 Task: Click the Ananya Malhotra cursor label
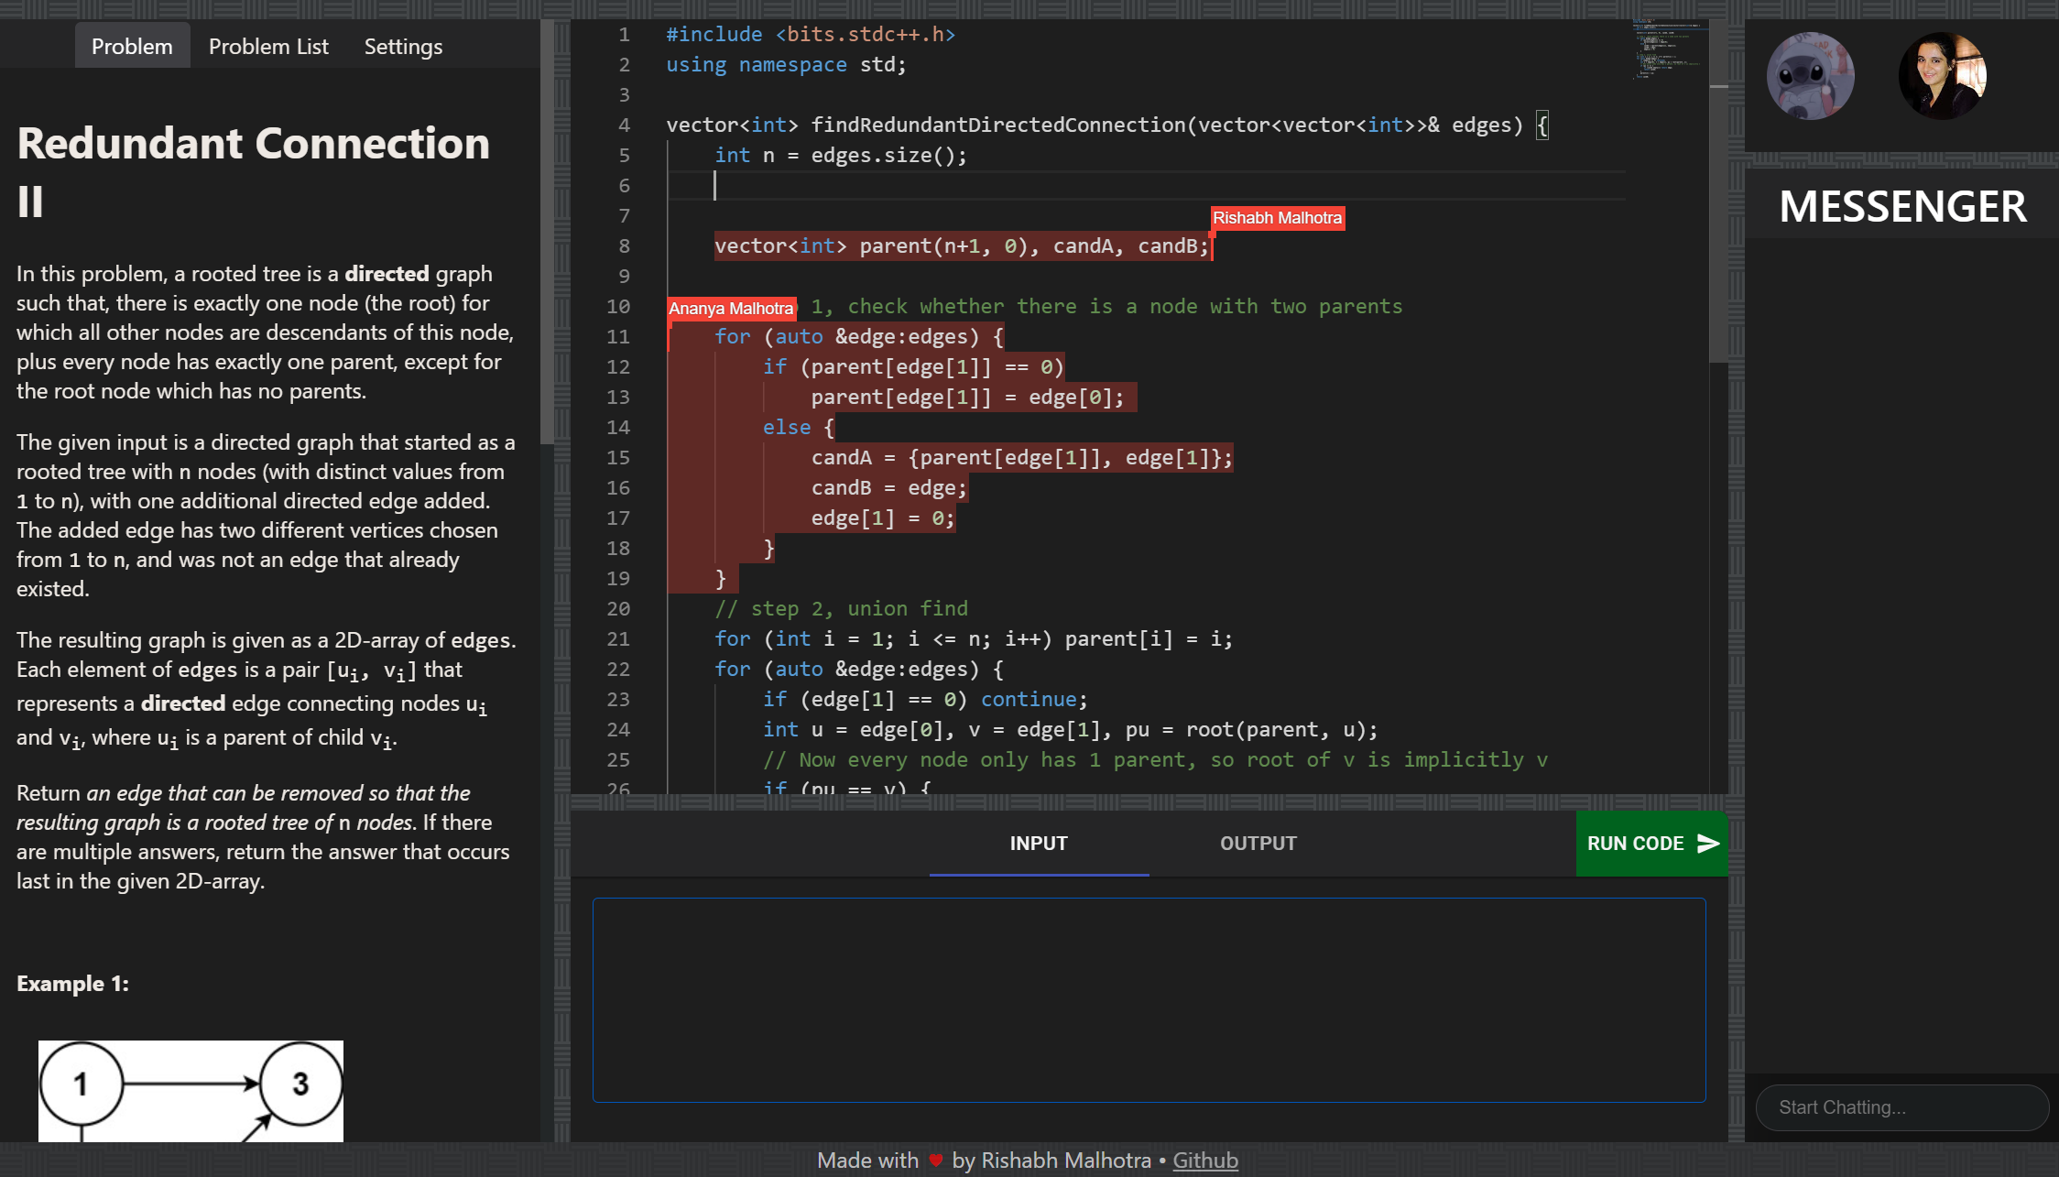[x=731, y=309]
